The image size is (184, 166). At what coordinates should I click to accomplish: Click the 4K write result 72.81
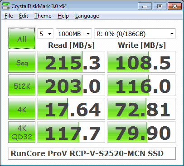141,109
